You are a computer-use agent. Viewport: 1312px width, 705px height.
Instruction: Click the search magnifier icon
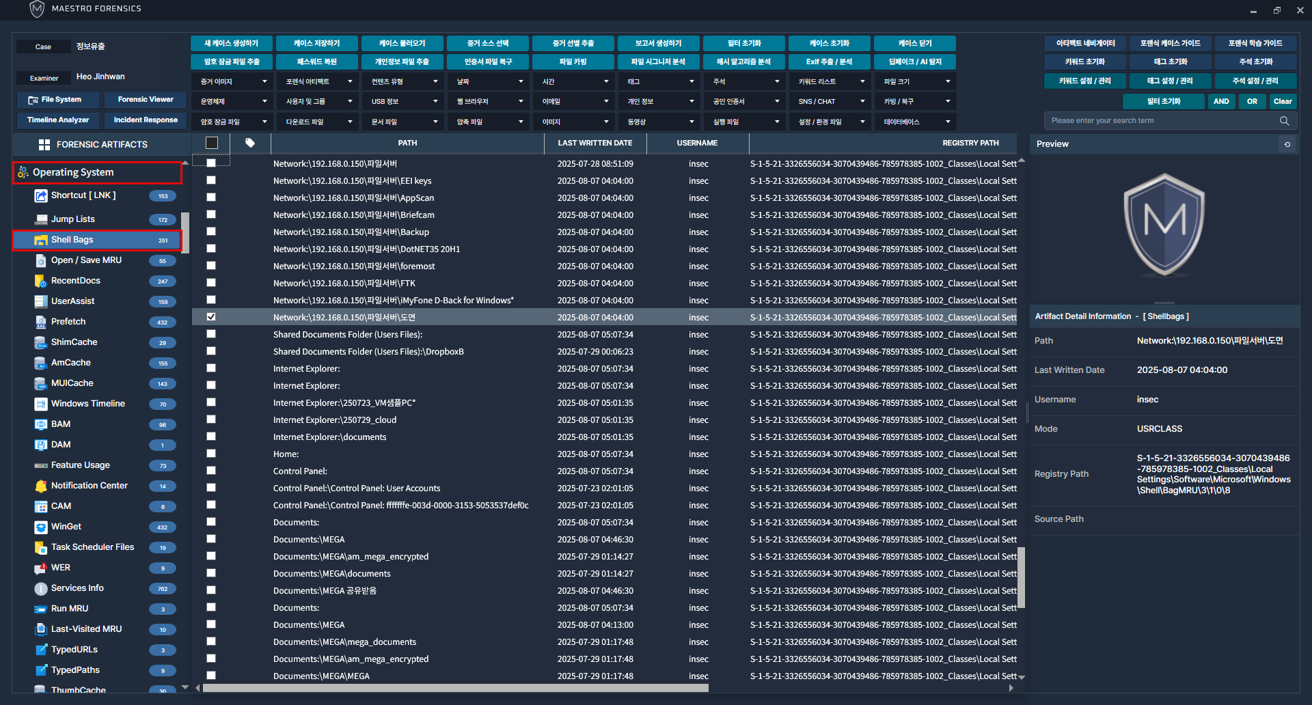[x=1284, y=121]
